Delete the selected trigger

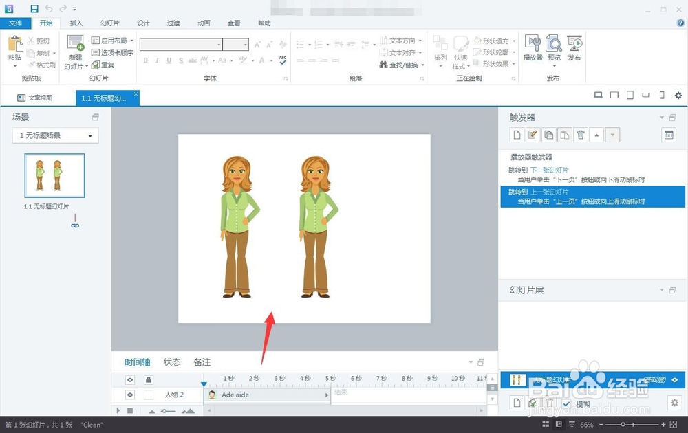tap(581, 135)
